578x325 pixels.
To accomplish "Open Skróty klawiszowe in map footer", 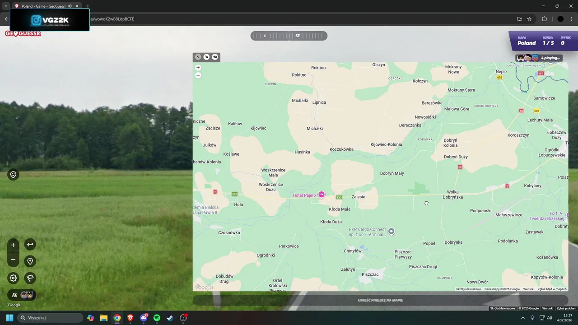I will point(468,289).
